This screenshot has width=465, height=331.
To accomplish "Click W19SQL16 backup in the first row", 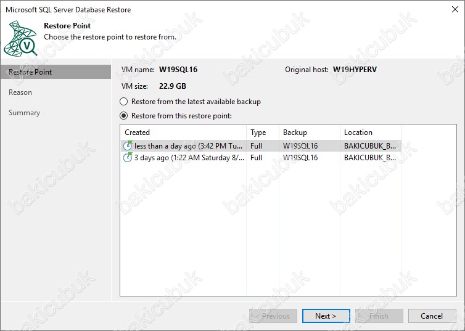I will tap(300, 146).
